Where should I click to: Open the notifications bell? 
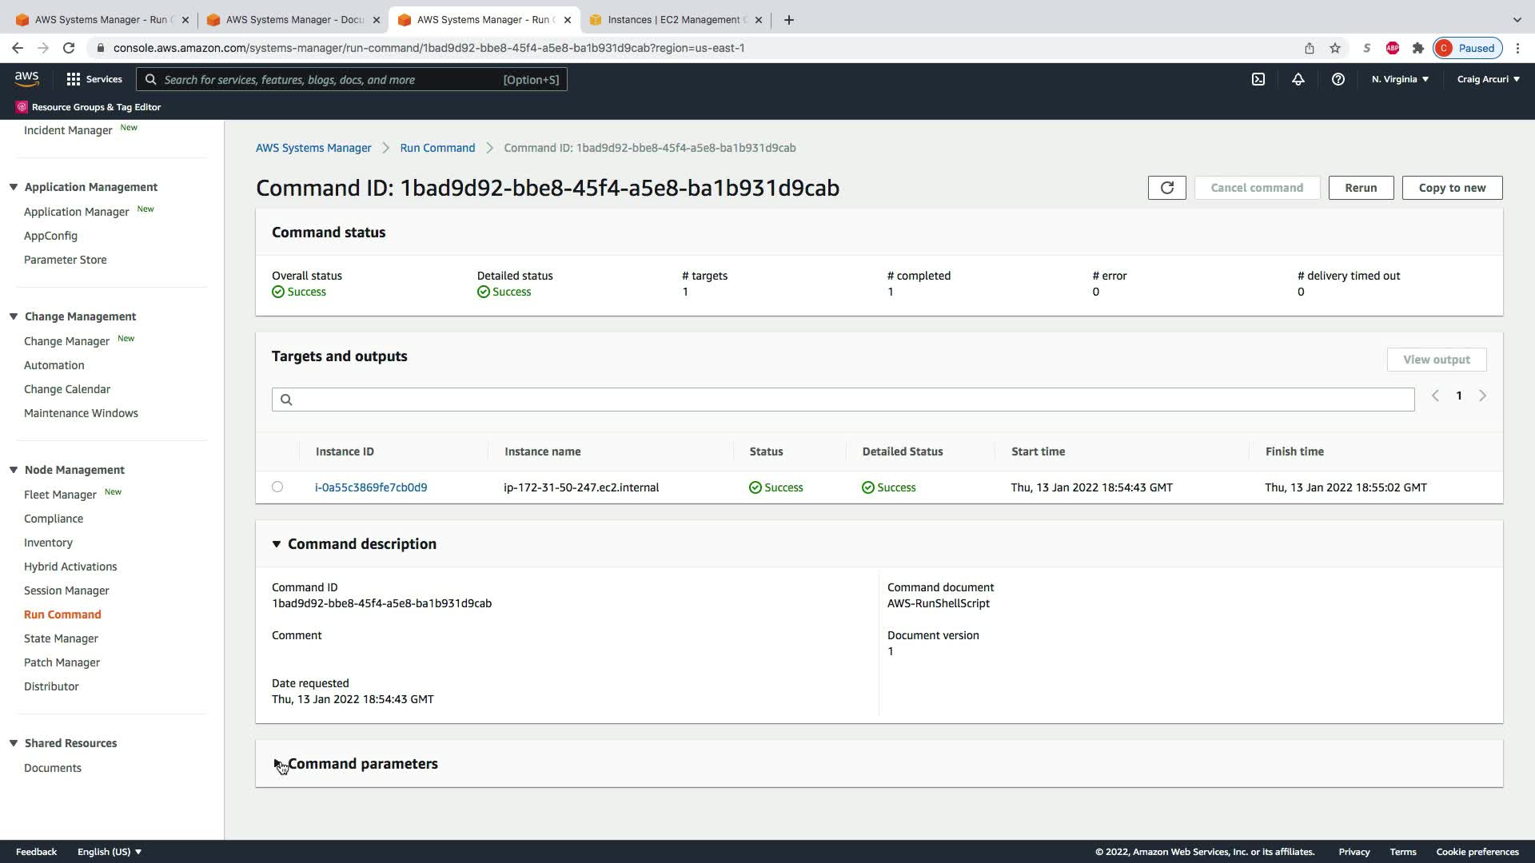(1298, 79)
